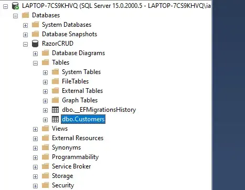Viewport: 245px width, 190px height.
Task: Click the FileTables folder icon
Action: click(55, 81)
